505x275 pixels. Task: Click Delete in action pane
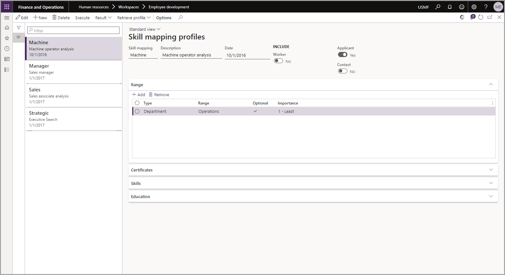coord(61,18)
